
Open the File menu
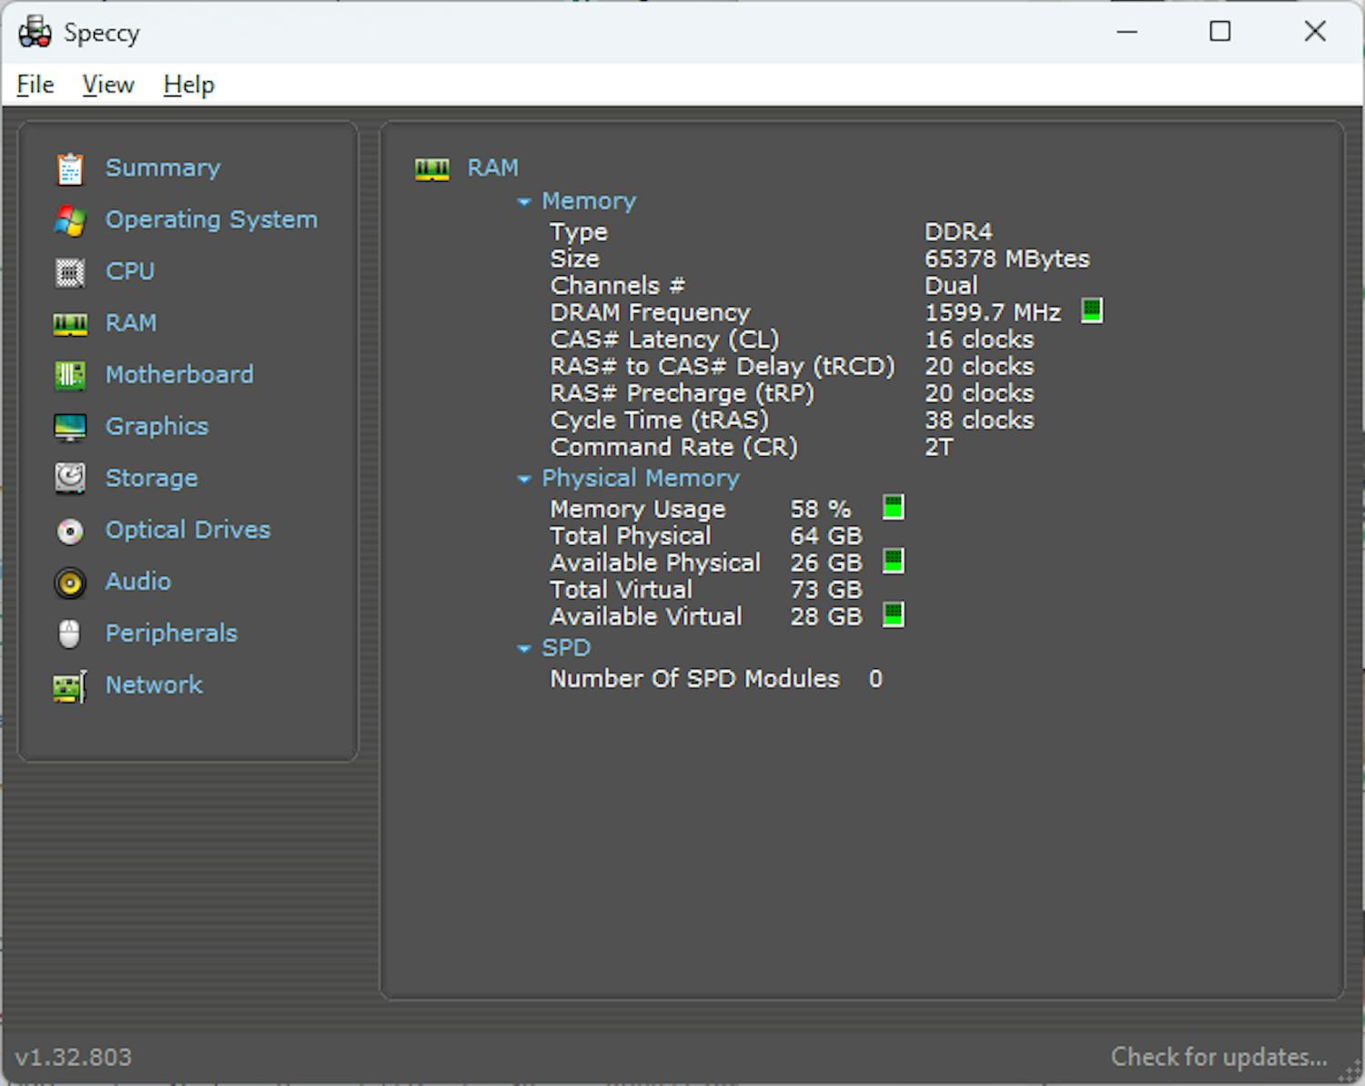click(x=34, y=84)
